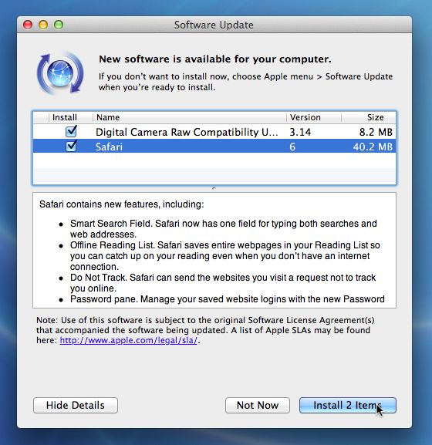Sort by the Size column header

tap(369, 117)
